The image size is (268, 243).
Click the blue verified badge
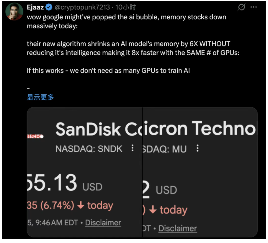[49, 8]
